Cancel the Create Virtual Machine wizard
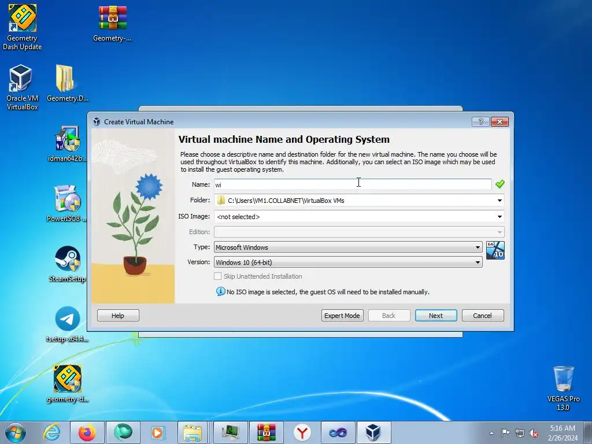The width and height of the screenshot is (592, 444). coord(483,315)
